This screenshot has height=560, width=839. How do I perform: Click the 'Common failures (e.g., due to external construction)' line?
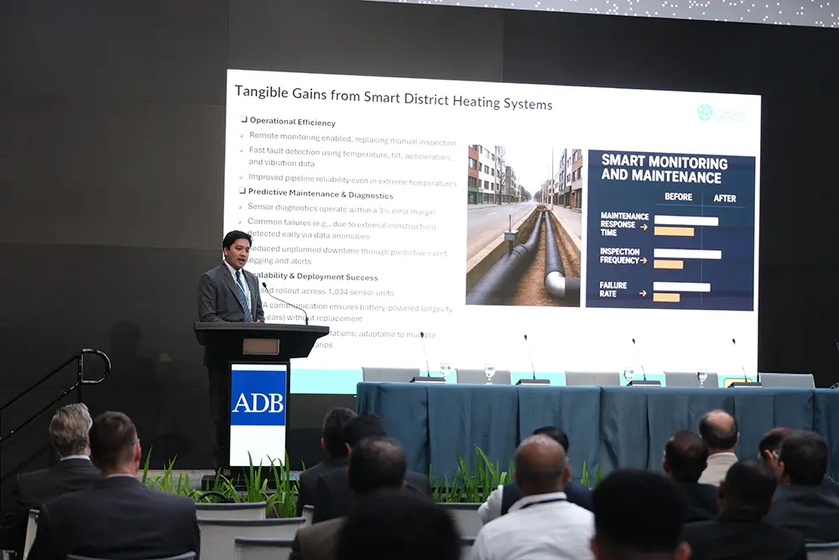(x=341, y=224)
